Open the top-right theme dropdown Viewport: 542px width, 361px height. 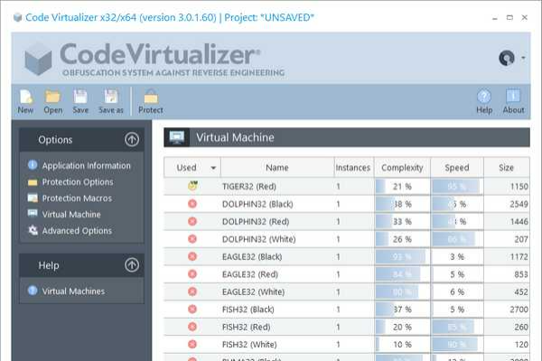(x=511, y=59)
